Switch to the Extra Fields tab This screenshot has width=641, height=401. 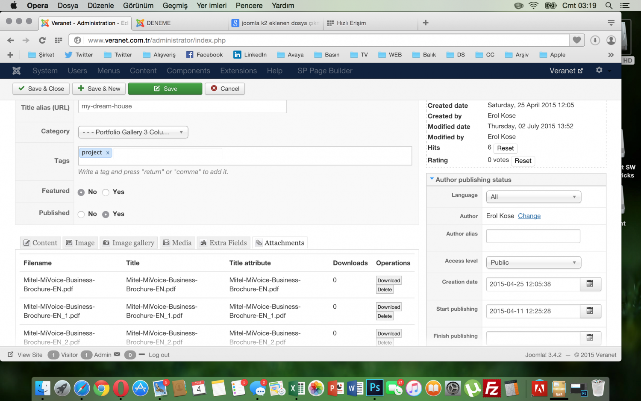pyautogui.click(x=223, y=243)
